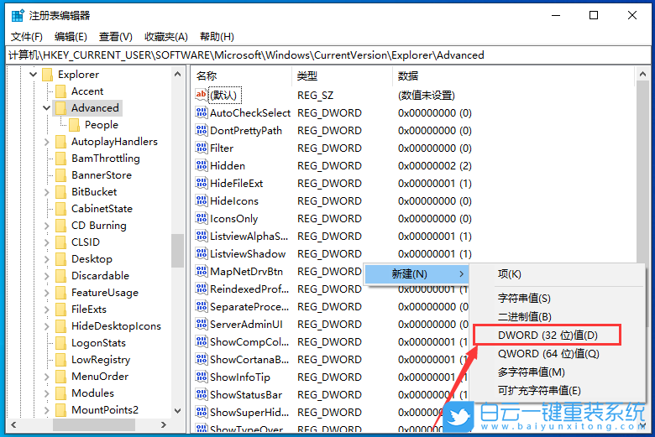This screenshot has height=437, width=655.
Task: Click the Filter value DWORD icon
Action: click(201, 148)
